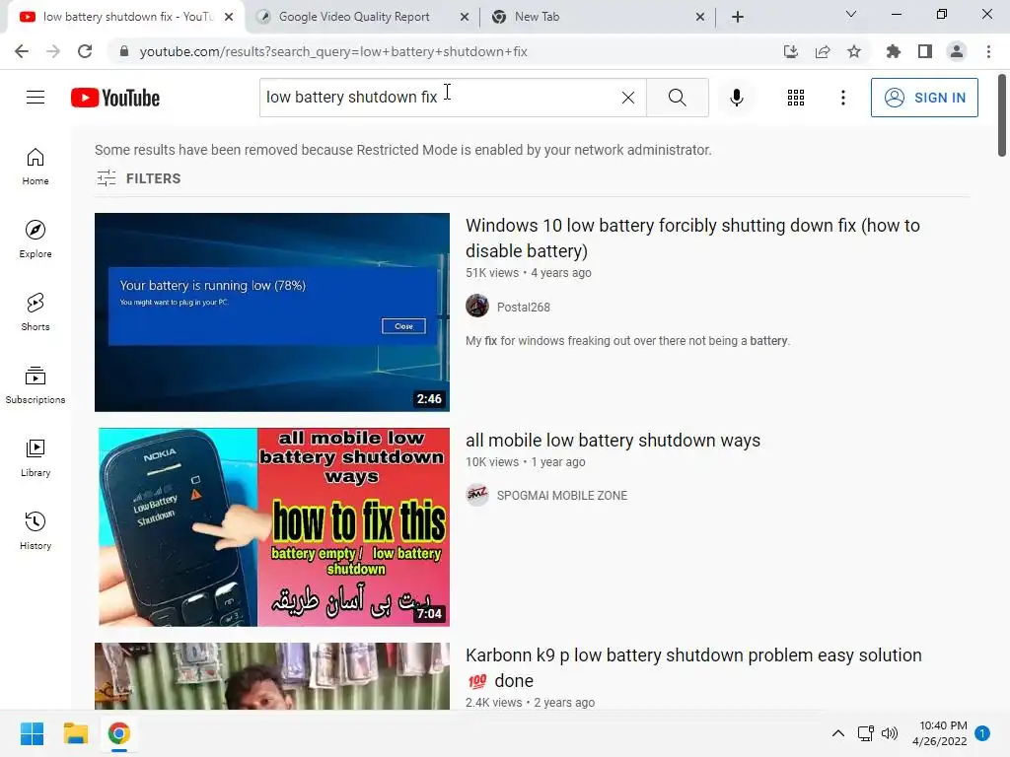Open File Explorer from the taskbar

pyautogui.click(x=75, y=733)
